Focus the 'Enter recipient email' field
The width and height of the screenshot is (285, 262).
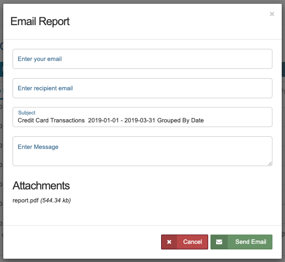(x=142, y=88)
